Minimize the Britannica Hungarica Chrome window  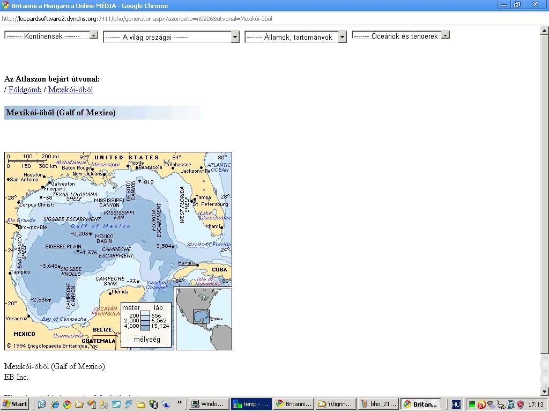tap(504, 5)
